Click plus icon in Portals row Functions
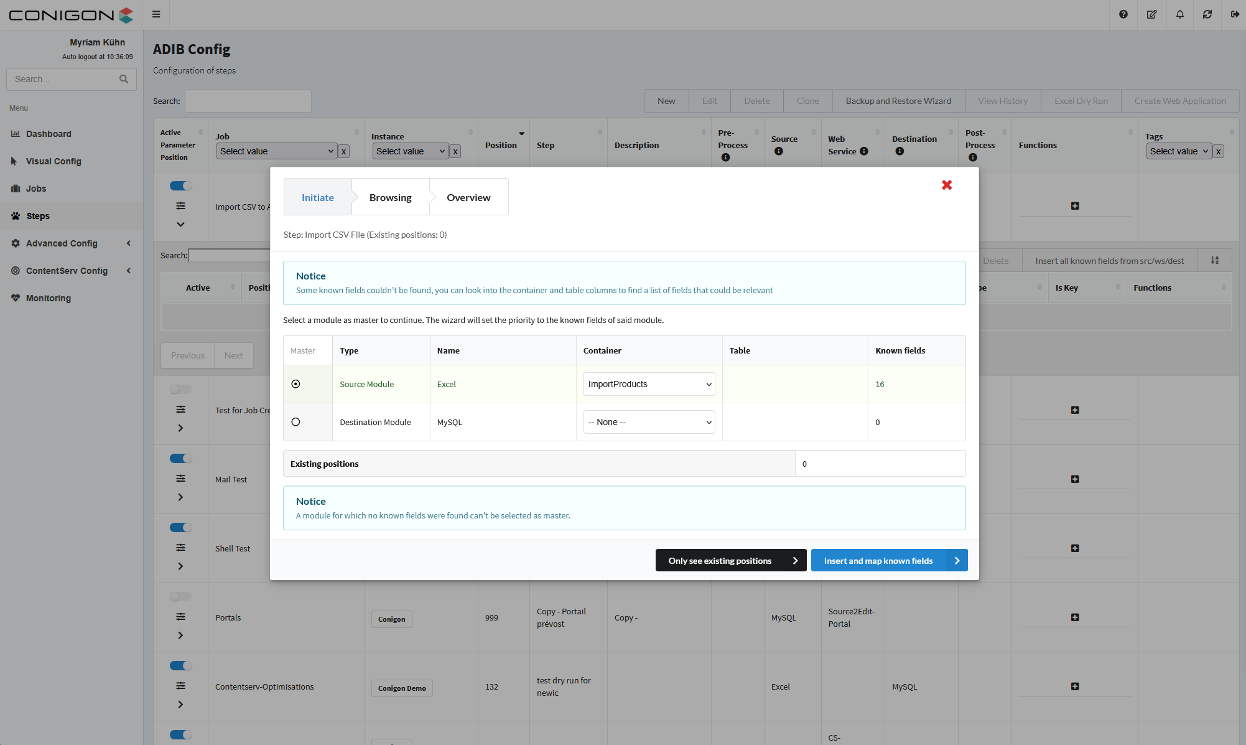 [1074, 617]
